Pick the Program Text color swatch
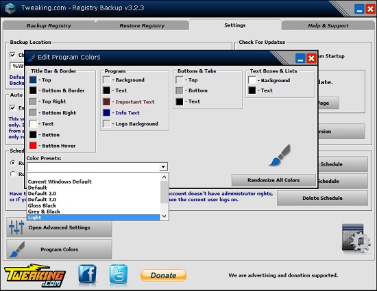The width and height of the screenshot is (377, 291). click(x=106, y=90)
